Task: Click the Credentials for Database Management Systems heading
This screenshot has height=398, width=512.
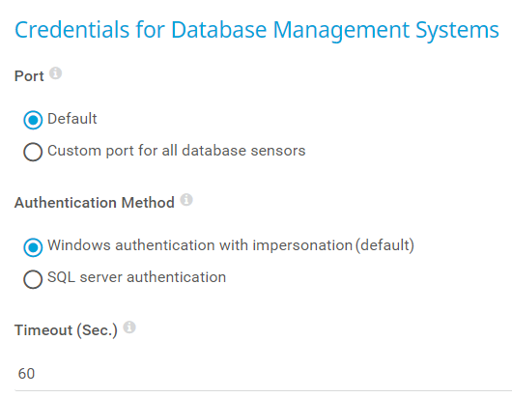Action: point(257,30)
